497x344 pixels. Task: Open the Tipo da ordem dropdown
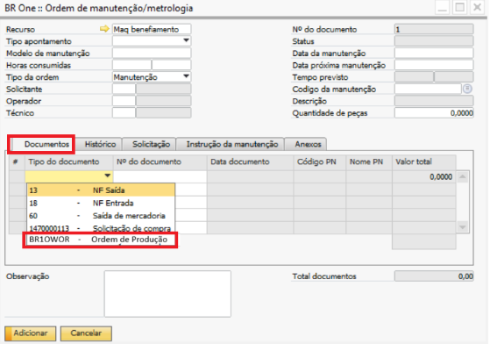pos(186,76)
